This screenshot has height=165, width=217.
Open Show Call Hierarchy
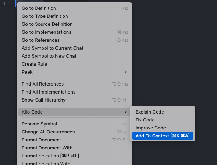(x=74, y=100)
